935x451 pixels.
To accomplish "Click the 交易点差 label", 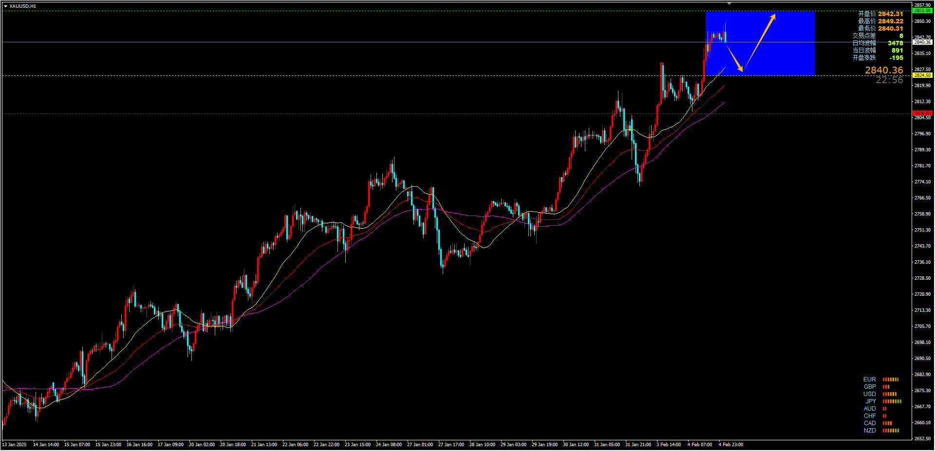I will 864,36.
